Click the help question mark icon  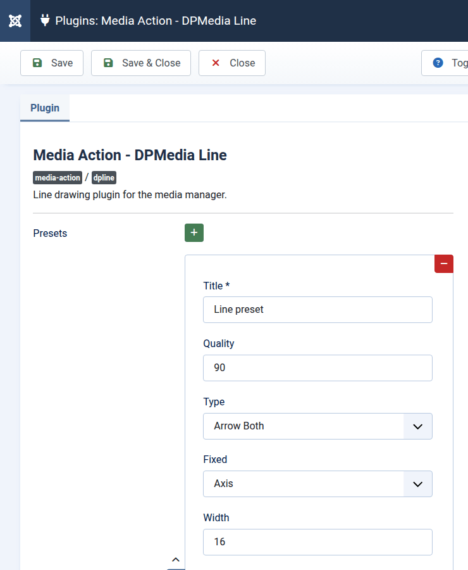click(x=438, y=63)
